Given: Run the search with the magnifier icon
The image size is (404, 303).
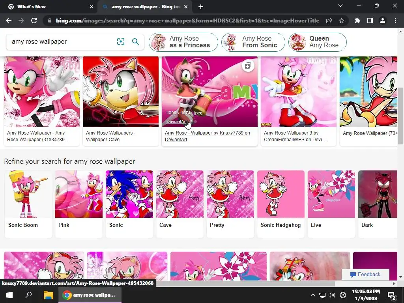Looking at the screenshot, I should tap(136, 41).
